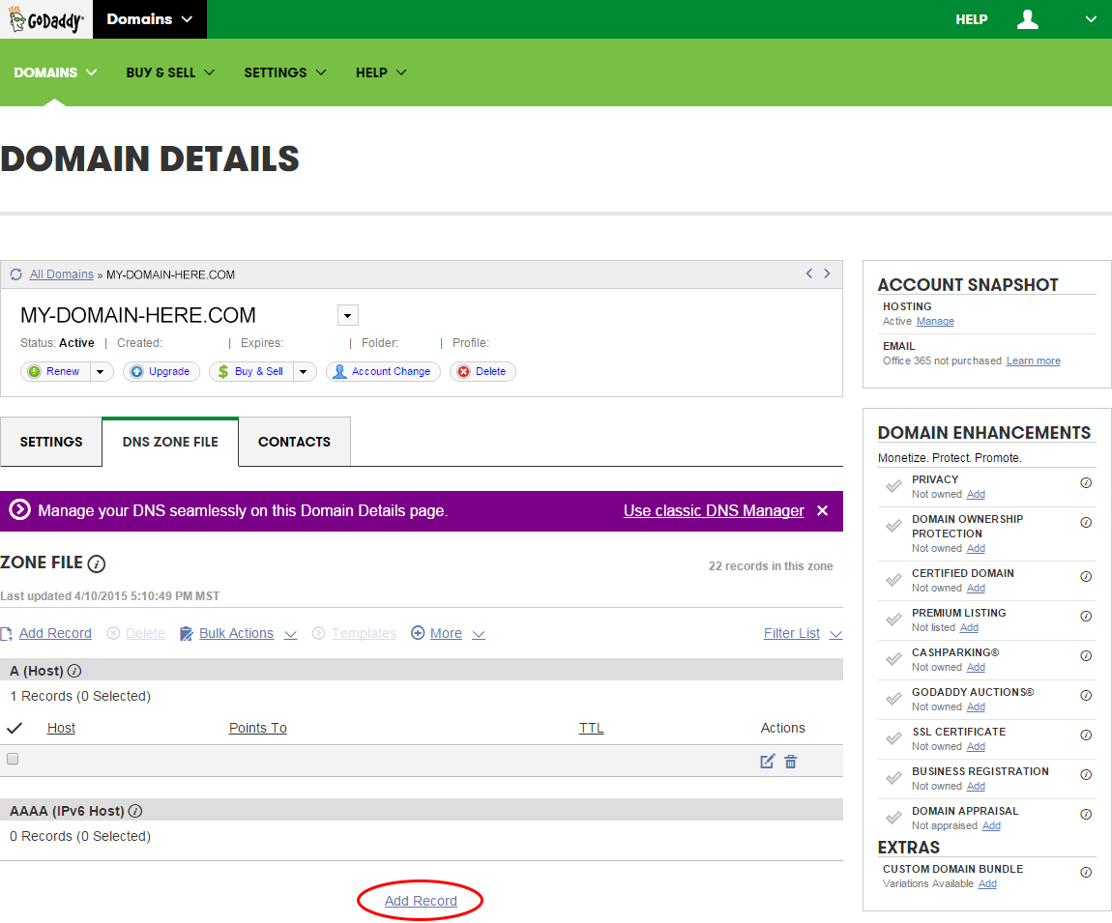Click the SSL Certificate info icon
This screenshot has width=1112, height=923.
[1086, 736]
